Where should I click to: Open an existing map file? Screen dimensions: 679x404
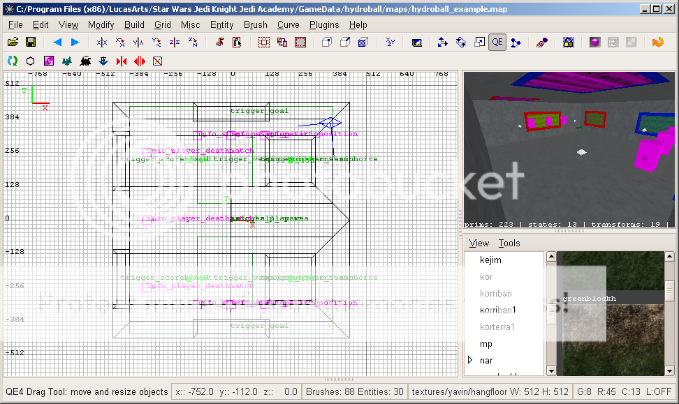[14, 42]
